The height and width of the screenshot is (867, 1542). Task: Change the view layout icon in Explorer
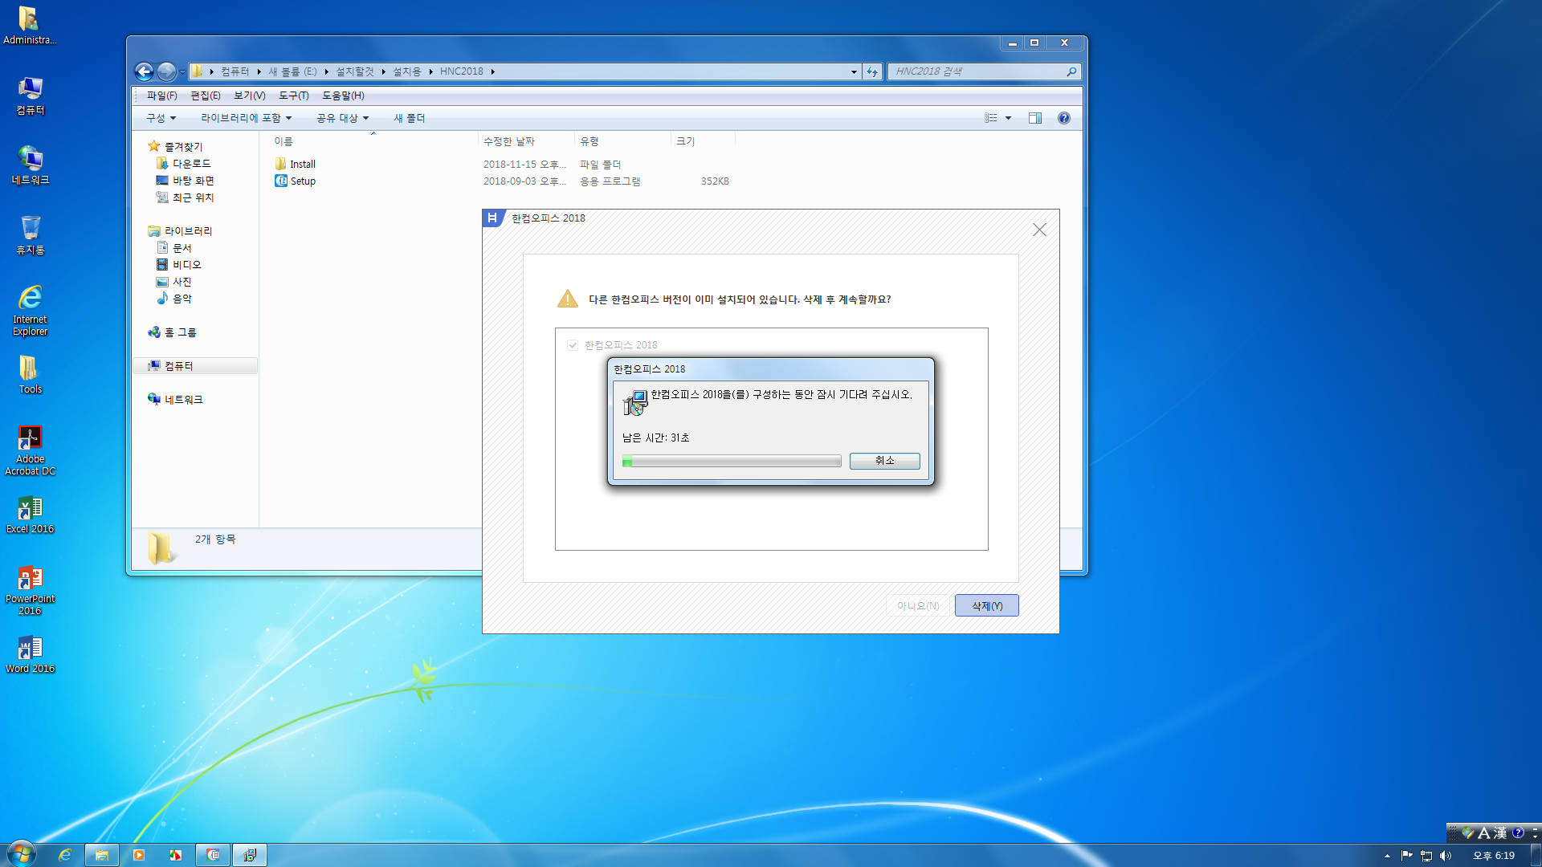click(x=991, y=118)
